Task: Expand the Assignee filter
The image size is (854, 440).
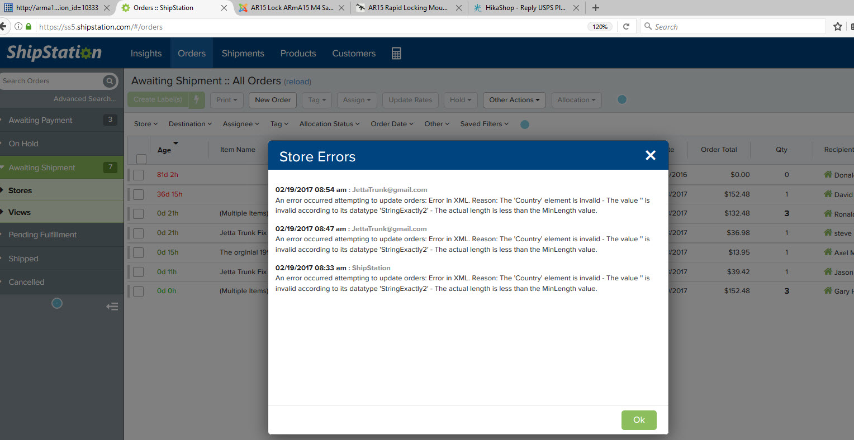Action: click(x=241, y=124)
